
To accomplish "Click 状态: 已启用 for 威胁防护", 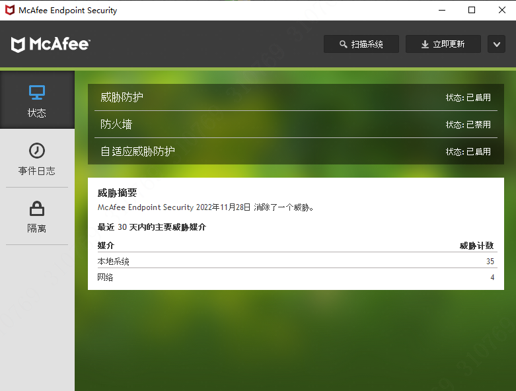I will point(468,97).
